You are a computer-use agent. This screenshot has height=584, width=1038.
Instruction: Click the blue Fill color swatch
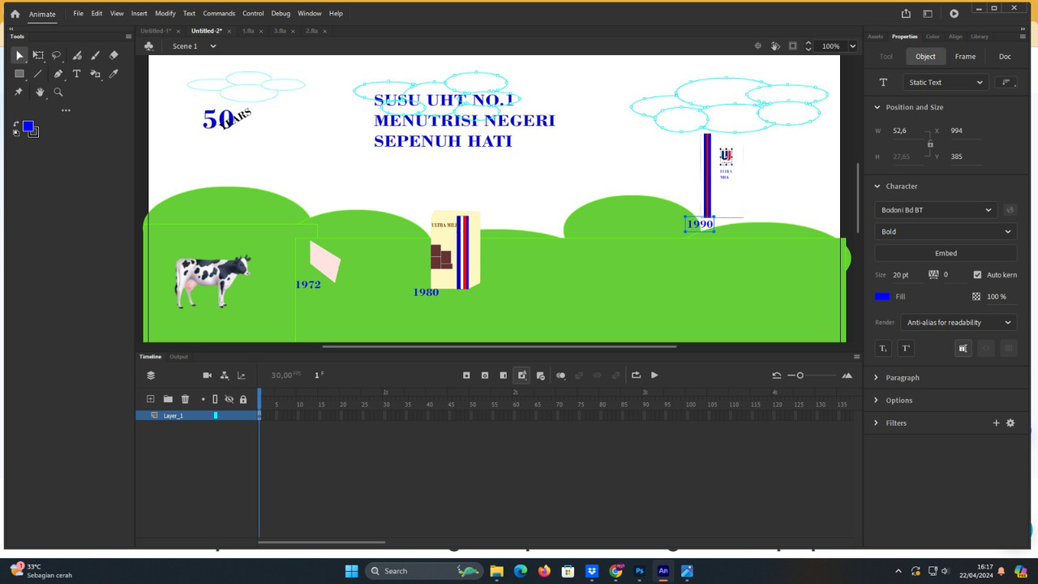(x=882, y=297)
